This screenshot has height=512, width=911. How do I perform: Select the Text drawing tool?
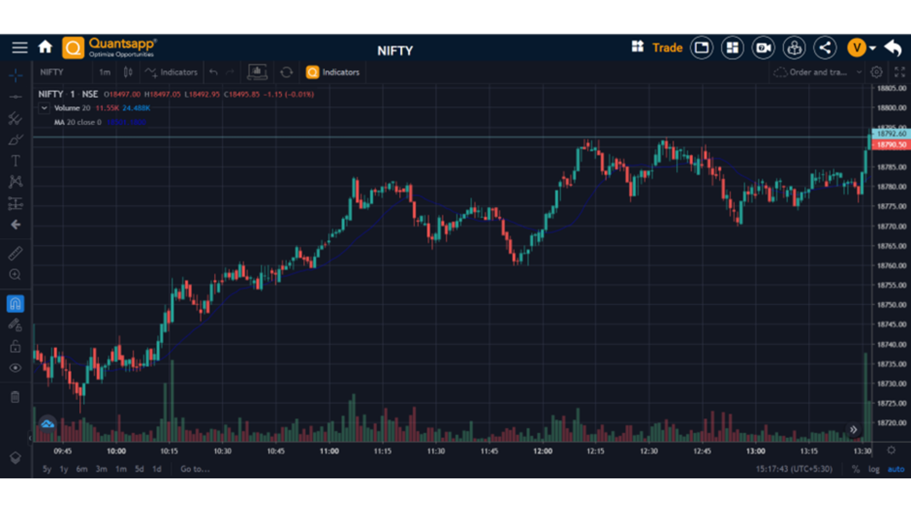[15, 161]
